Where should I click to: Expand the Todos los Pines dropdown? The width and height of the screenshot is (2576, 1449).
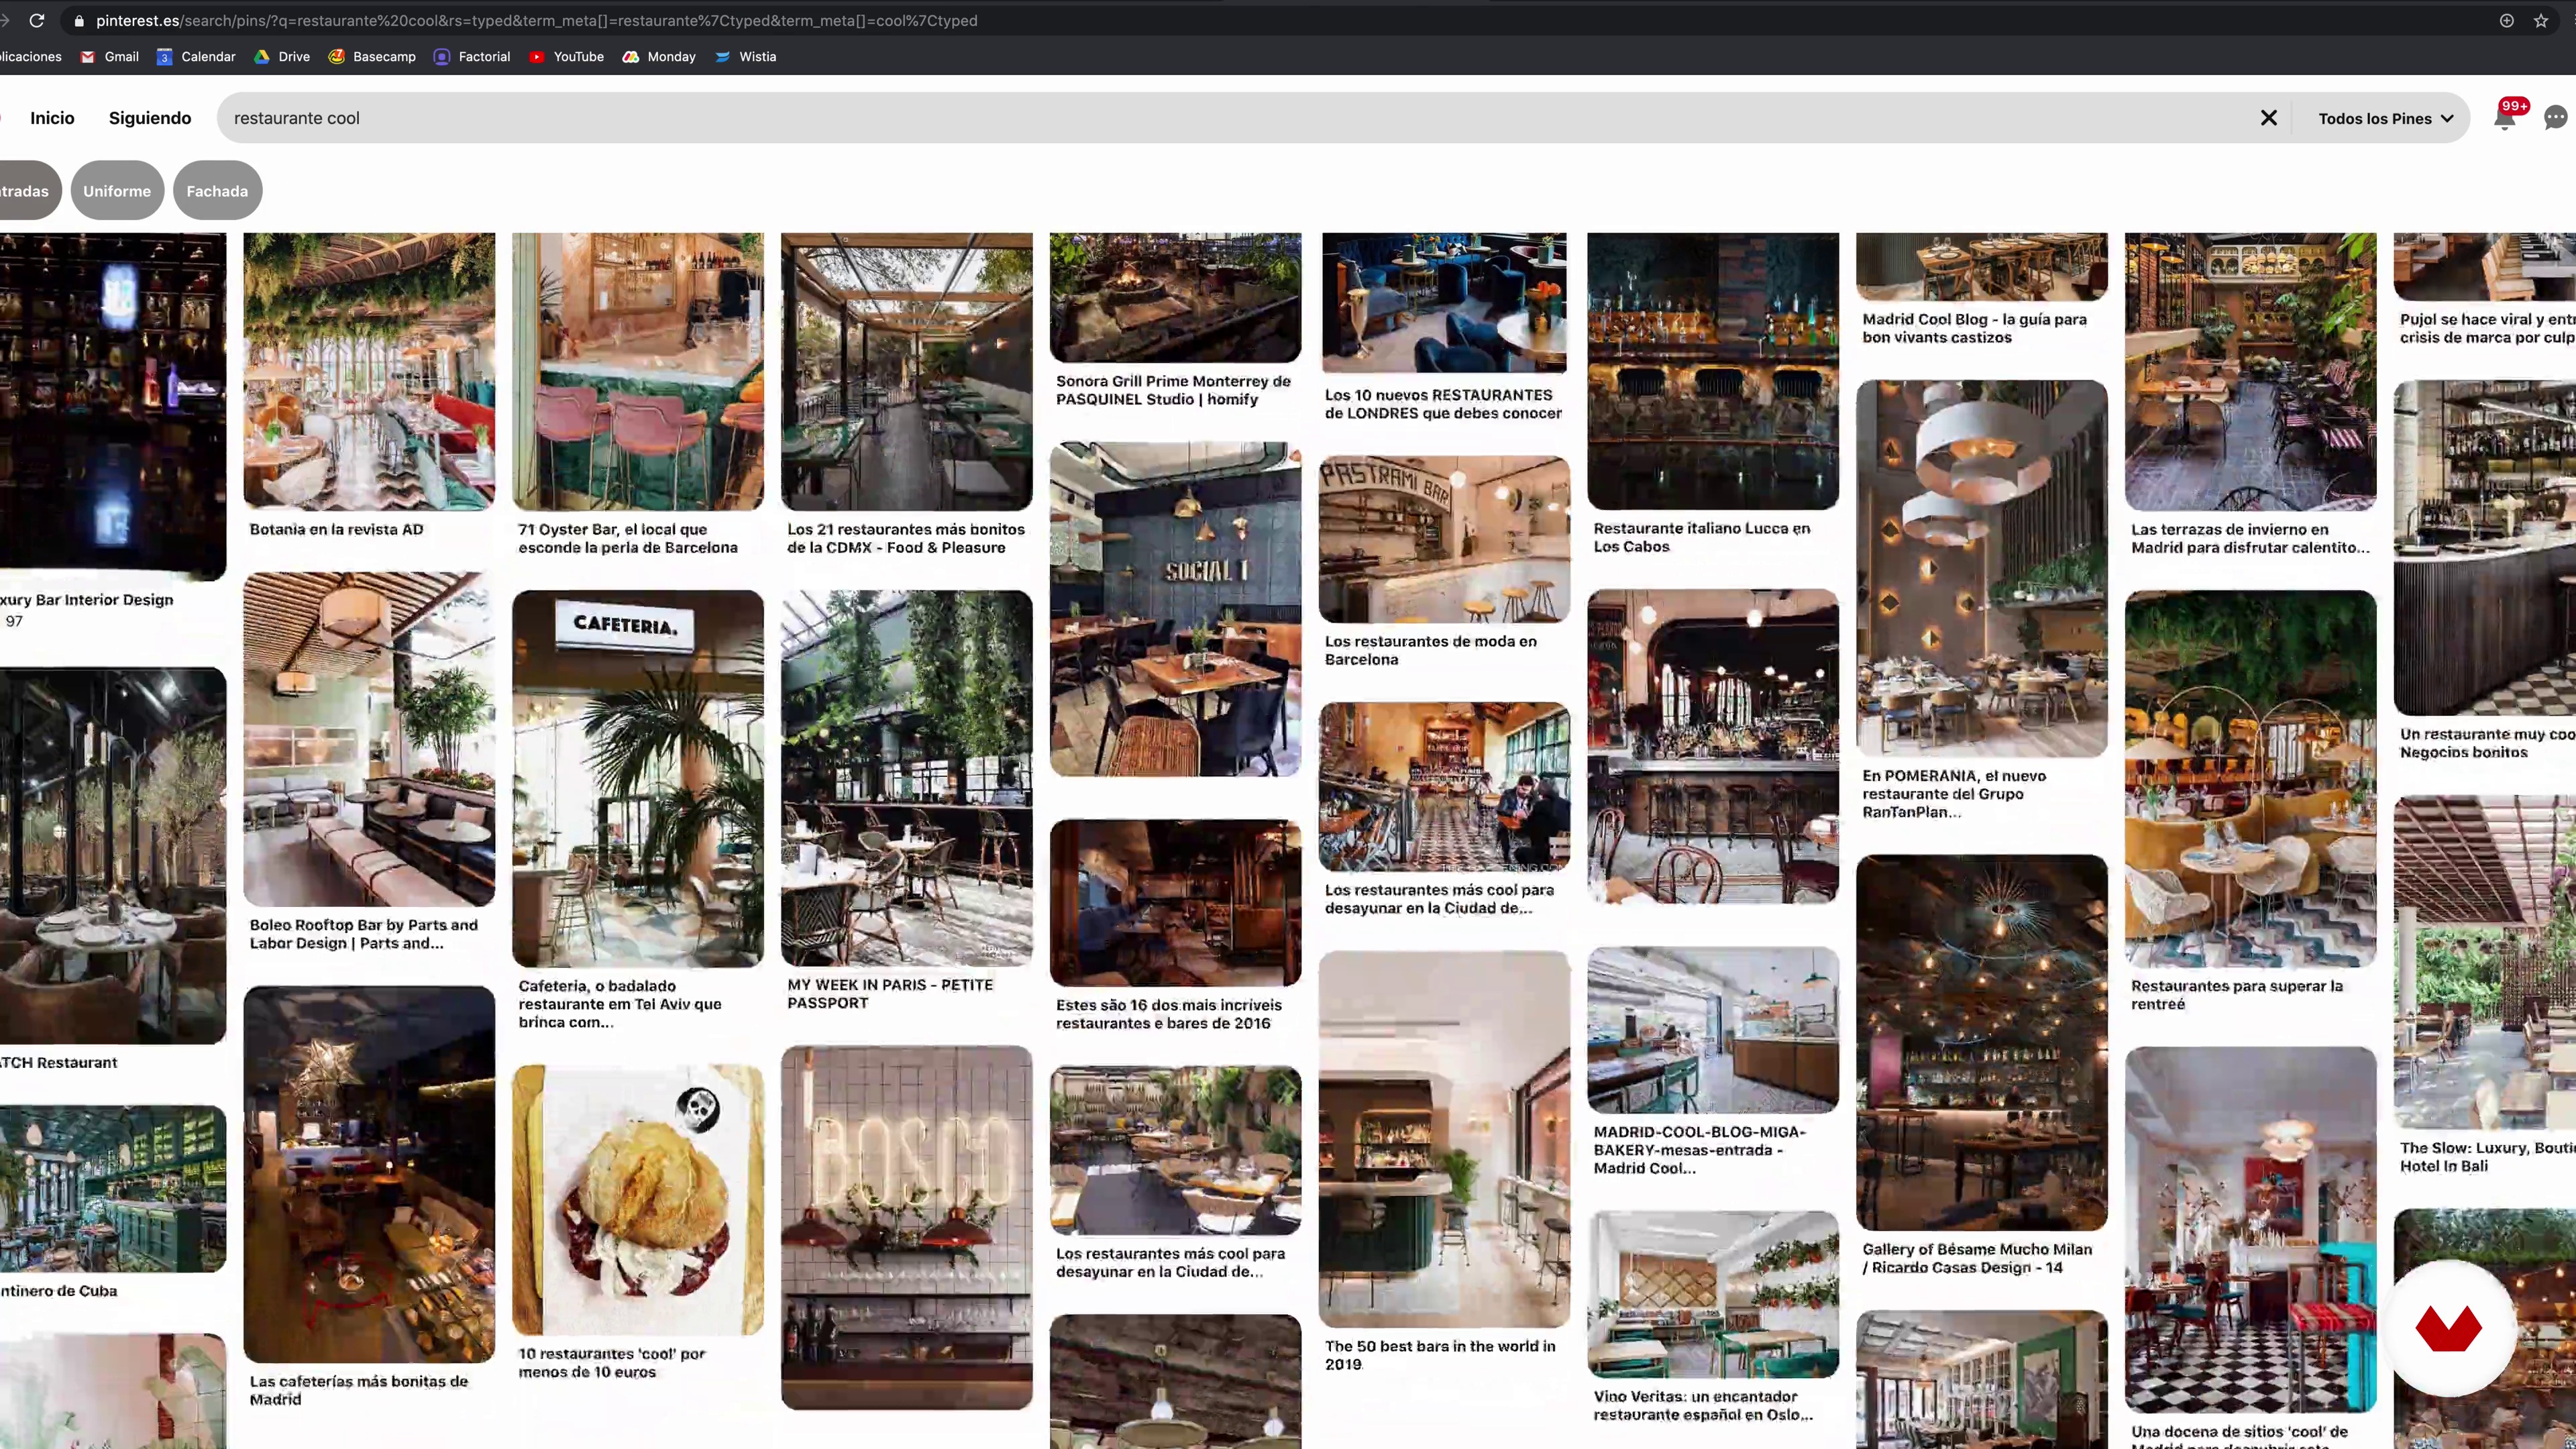click(2385, 118)
